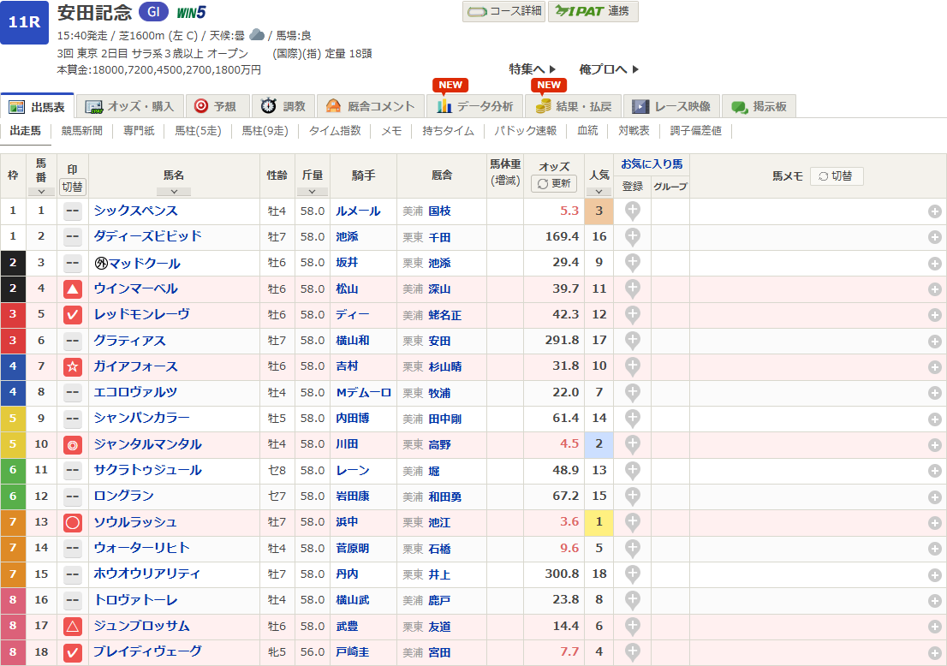
Task: Add memo plus icon for ブレイディヴェーグ row
Action: [x=935, y=652]
